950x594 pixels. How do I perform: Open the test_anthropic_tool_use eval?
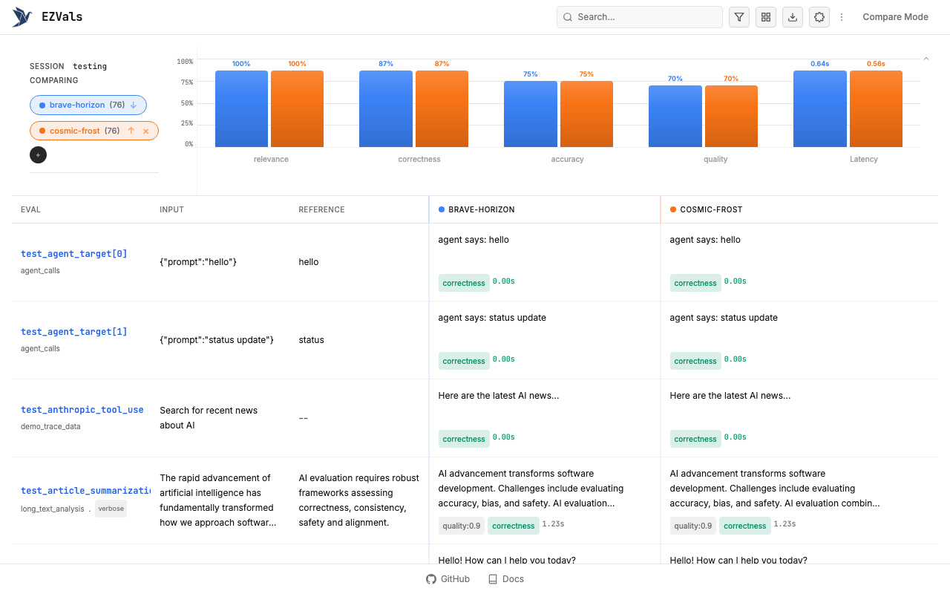82,410
